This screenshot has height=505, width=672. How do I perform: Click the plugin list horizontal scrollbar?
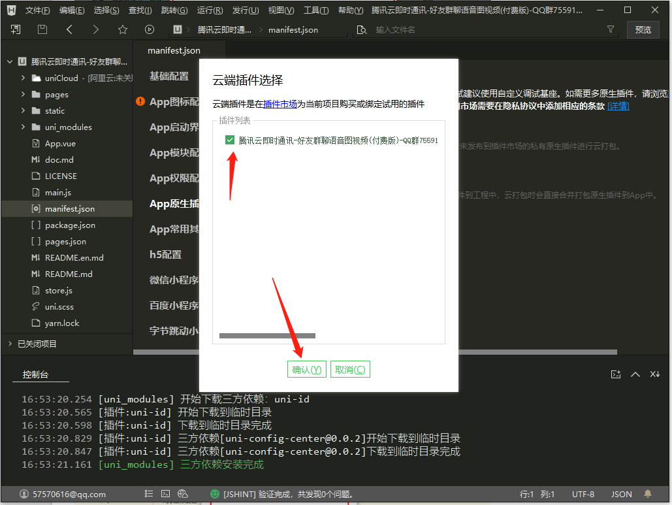tap(268, 336)
